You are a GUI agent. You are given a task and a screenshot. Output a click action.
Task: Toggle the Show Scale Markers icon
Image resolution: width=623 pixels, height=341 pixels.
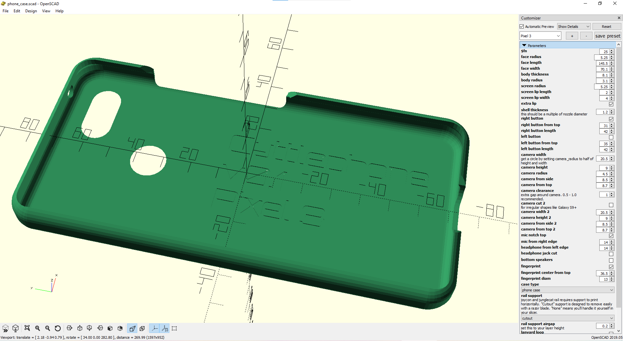click(165, 328)
